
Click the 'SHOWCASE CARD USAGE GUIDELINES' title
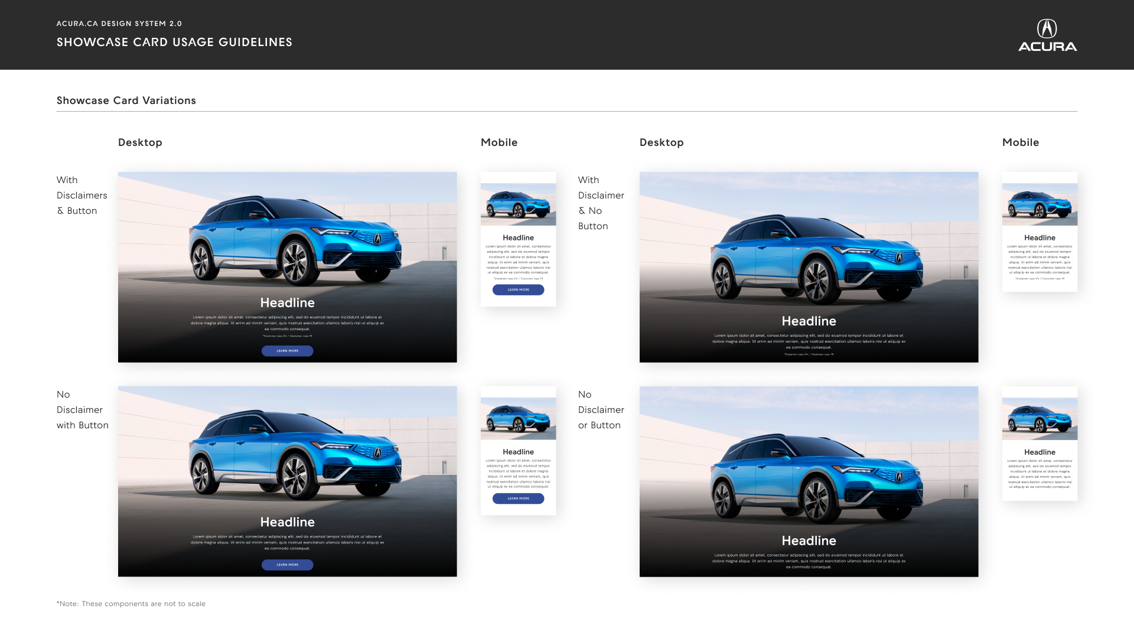coord(174,42)
